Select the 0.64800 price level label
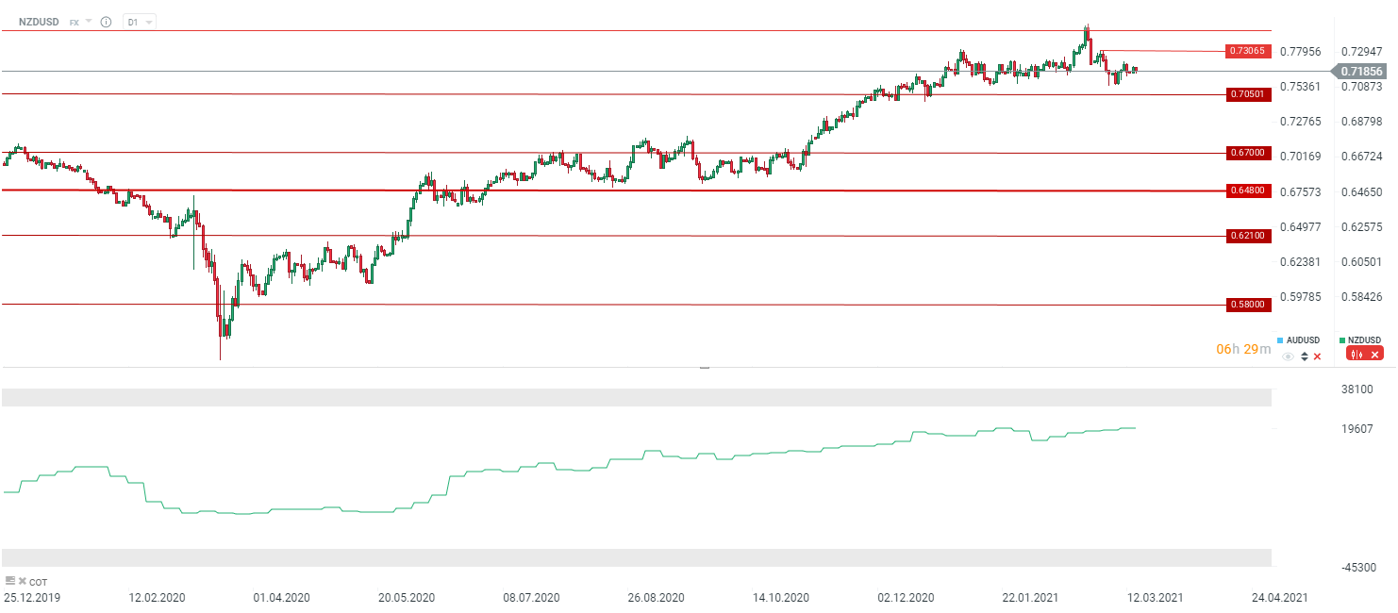The image size is (1398, 613). [1247, 191]
